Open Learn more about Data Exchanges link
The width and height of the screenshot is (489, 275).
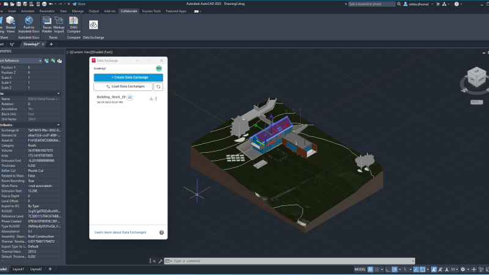coord(120,232)
